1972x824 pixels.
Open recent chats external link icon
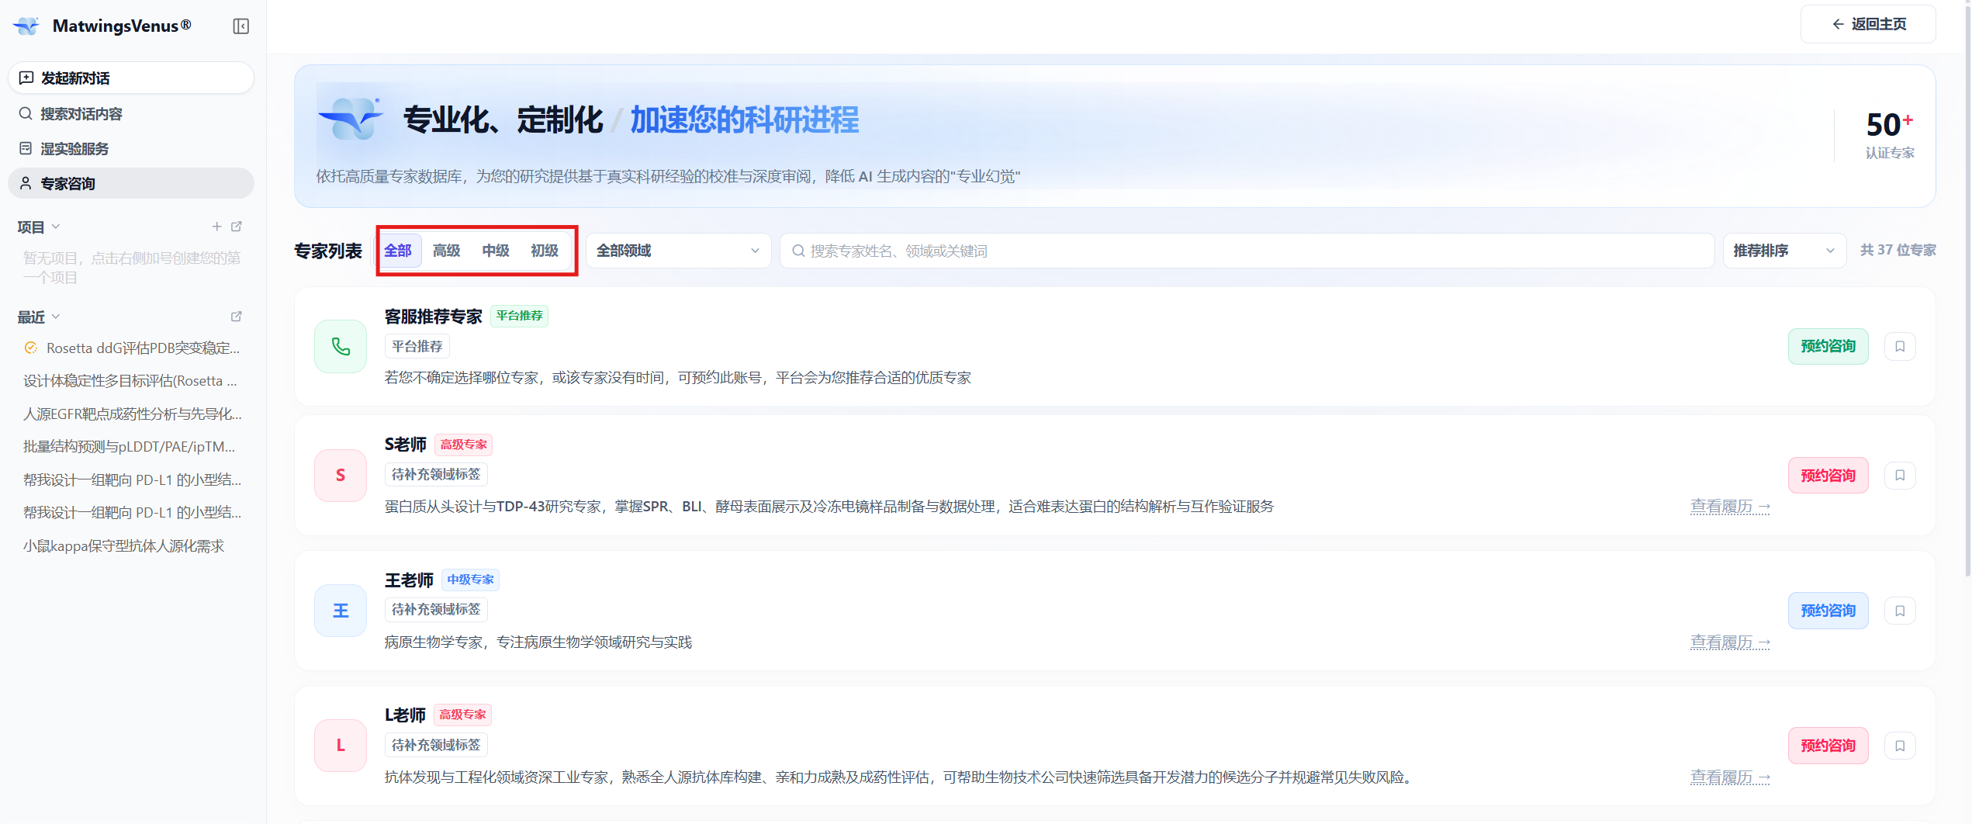click(x=237, y=317)
